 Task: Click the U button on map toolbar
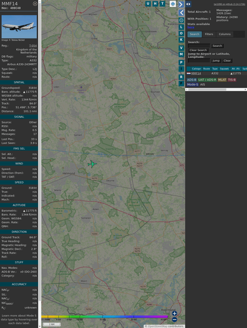coord(148,4)
